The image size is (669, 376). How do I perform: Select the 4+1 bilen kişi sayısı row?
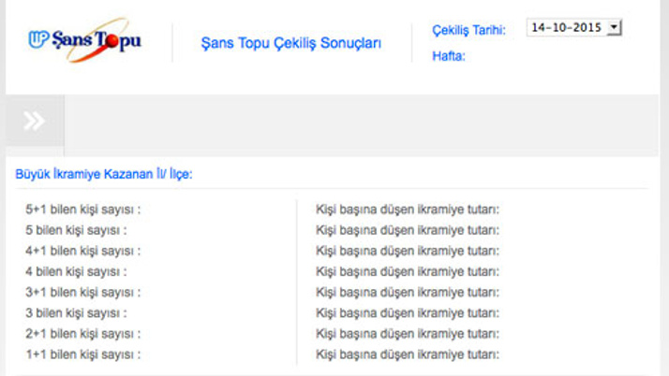tap(82, 251)
